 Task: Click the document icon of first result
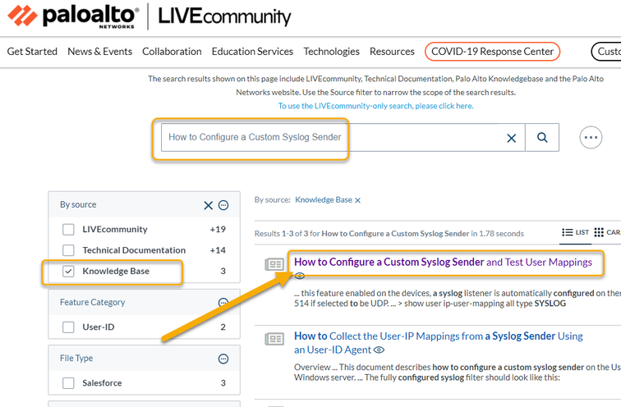(x=274, y=264)
